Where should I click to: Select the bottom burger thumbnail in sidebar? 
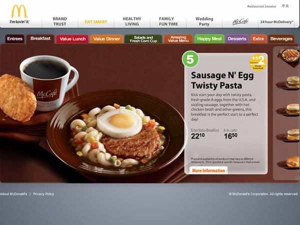click(289, 162)
